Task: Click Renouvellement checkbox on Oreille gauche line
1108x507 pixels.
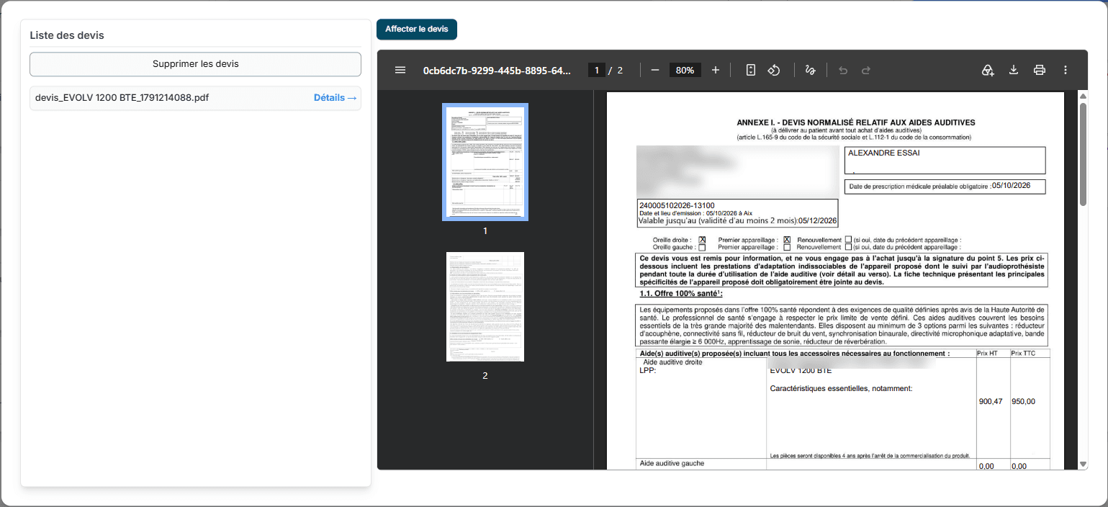Action: click(848, 247)
